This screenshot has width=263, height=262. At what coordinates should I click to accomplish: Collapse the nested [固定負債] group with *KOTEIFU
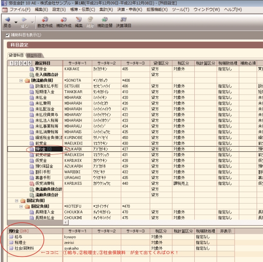tap(21, 206)
